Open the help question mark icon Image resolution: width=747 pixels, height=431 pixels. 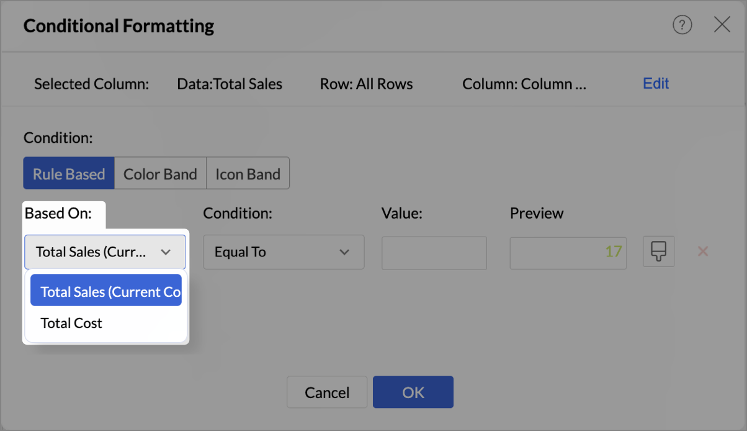(x=682, y=25)
